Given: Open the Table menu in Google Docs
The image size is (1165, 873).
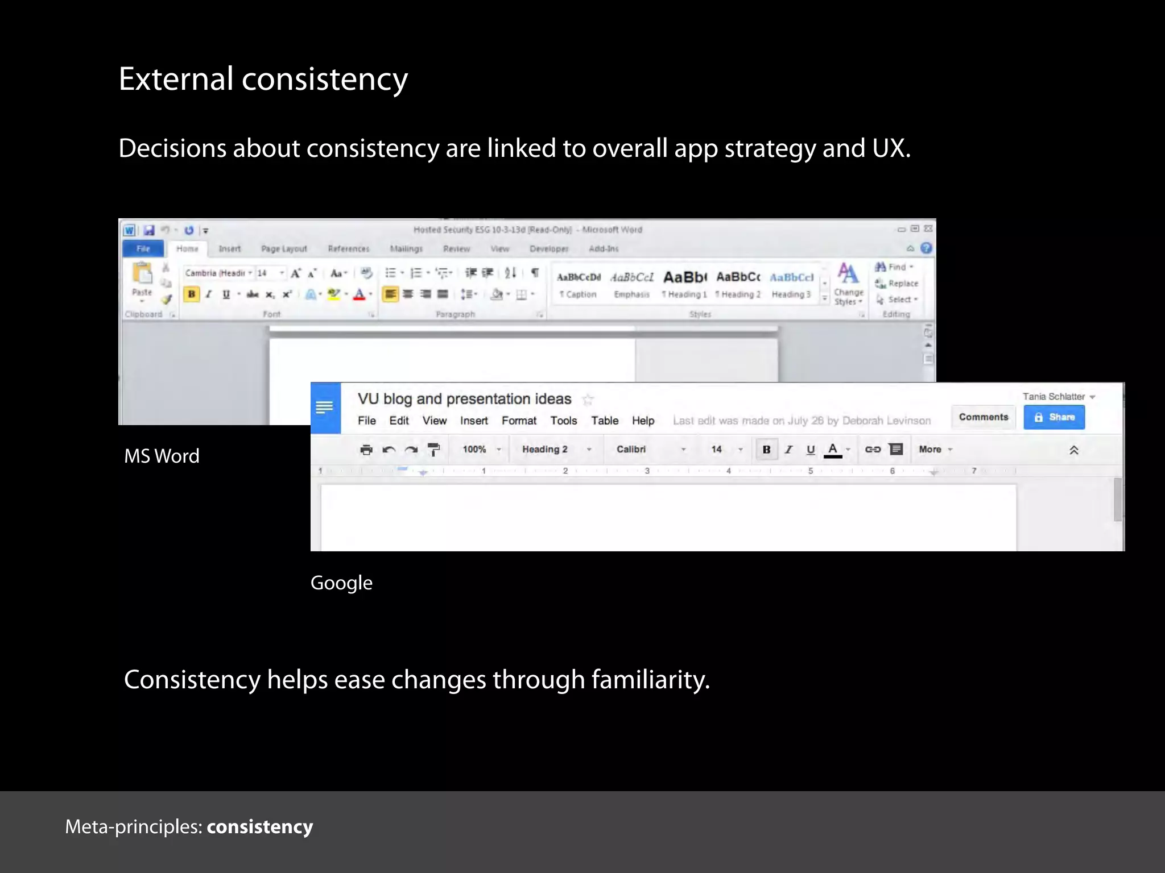Looking at the screenshot, I should point(605,421).
